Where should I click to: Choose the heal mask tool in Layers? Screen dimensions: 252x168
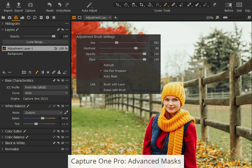(x=54, y=72)
